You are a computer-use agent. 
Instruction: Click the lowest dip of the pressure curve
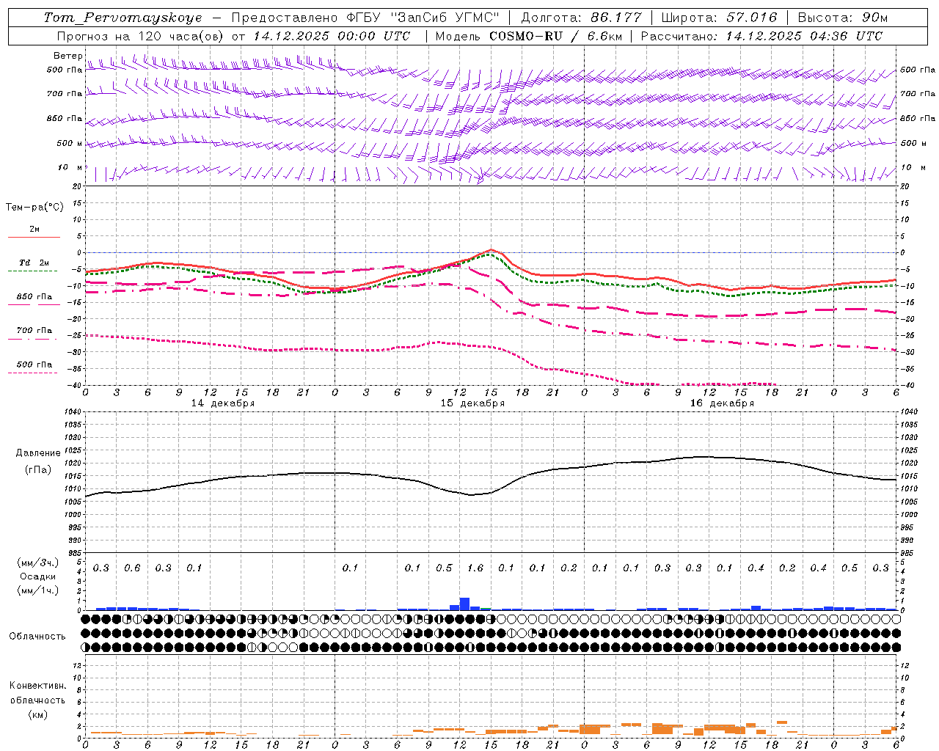pyautogui.click(x=472, y=495)
